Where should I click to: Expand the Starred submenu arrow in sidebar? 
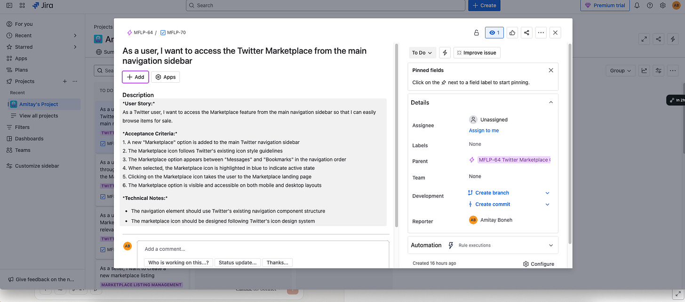(75, 47)
